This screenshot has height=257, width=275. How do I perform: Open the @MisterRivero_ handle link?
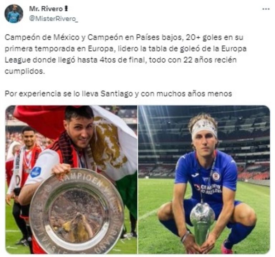[53, 19]
